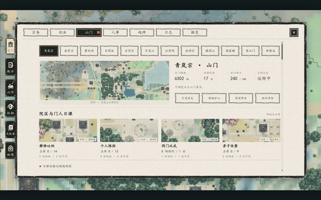The height and width of the screenshot is (200, 321).
Task: Open the 宗门 sidebar icon
Action: pos(10,46)
